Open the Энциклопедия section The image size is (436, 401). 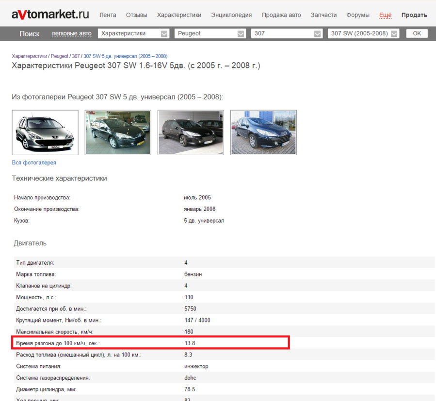pos(231,15)
